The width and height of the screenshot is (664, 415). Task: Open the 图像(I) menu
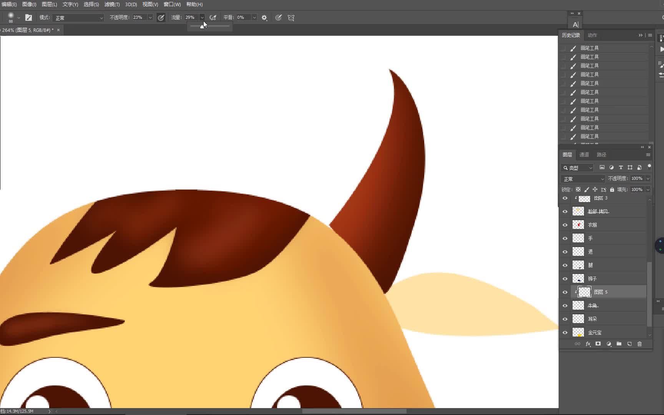click(29, 4)
